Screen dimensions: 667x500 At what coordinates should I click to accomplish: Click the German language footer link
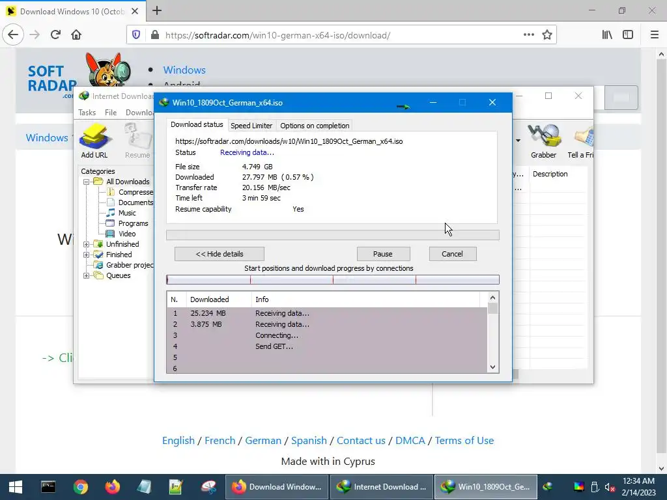pos(263,441)
